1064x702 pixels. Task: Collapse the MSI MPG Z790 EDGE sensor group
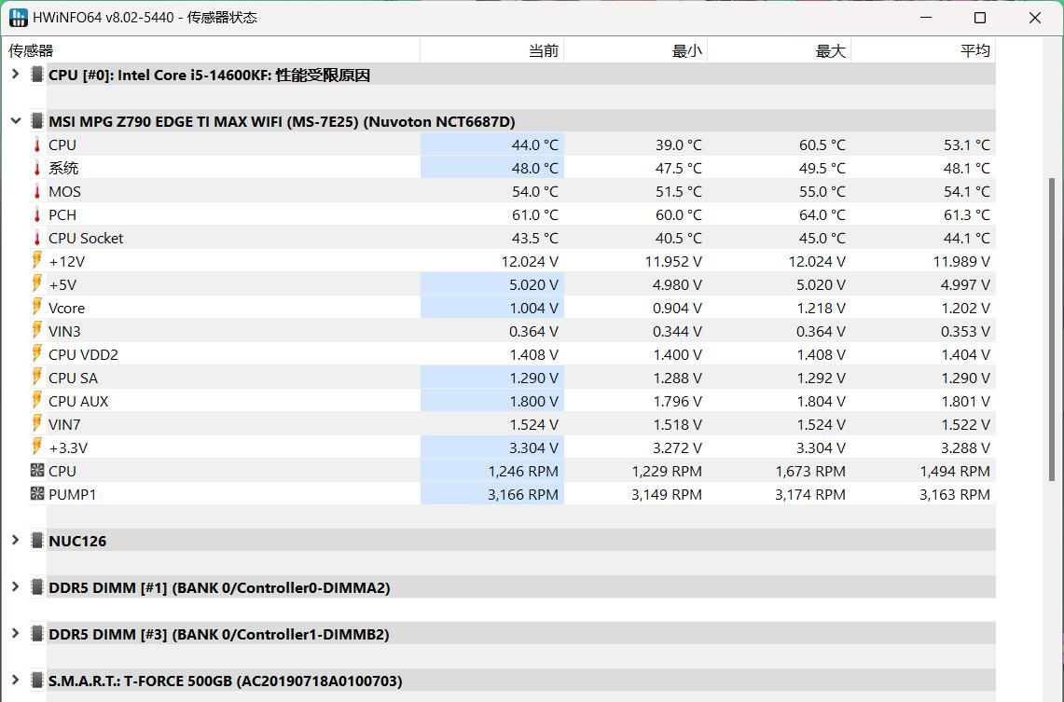point(15,121)
